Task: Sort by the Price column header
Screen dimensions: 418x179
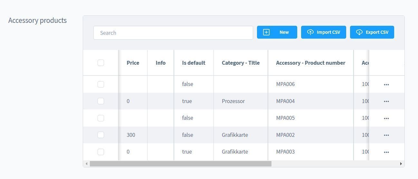Action: [x=133, y=63]
